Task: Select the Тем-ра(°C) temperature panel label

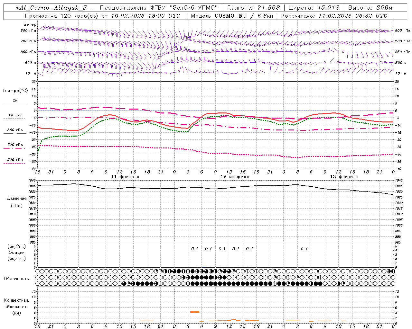Action: point(15,91)
